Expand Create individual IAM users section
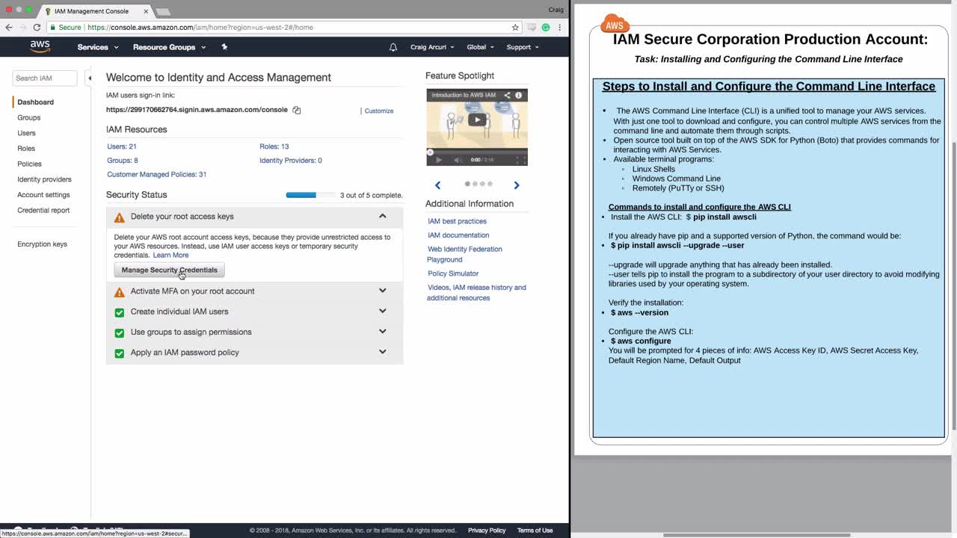957x538 pixels. 382,311
